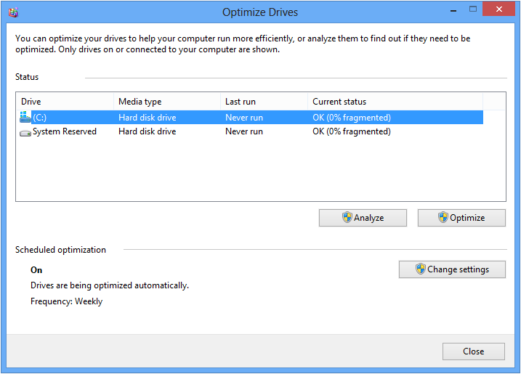Click the System Reserved drive icon
Image resolution: width=521 pixels, height=374 pixels.
pos(25,133)
